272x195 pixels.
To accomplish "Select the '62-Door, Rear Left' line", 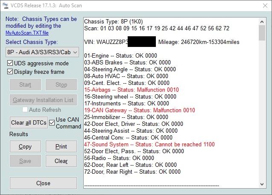I will point(130,165).
